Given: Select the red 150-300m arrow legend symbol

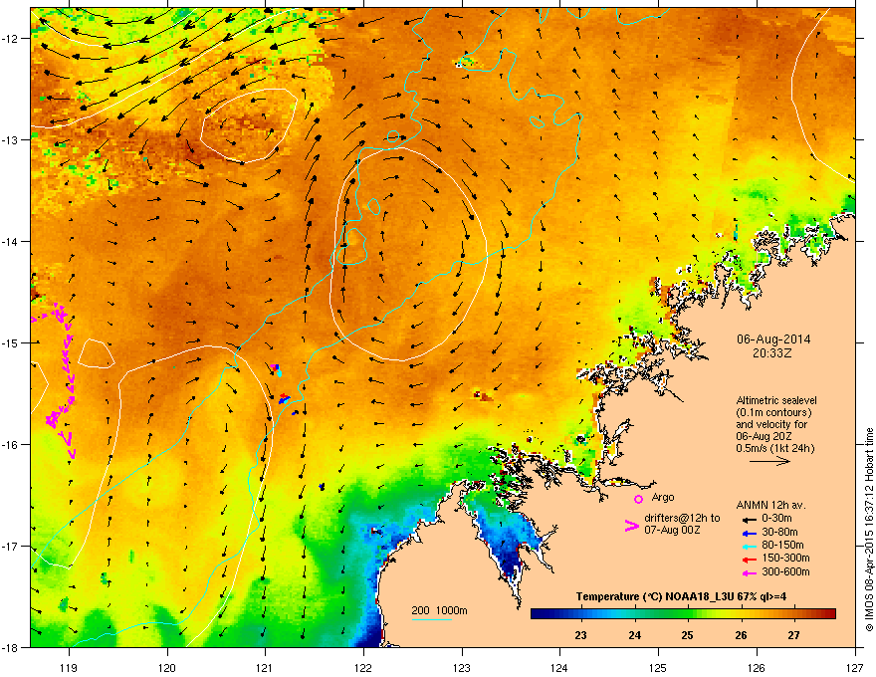Looking at the screenshot, I should tap(749, 560).
